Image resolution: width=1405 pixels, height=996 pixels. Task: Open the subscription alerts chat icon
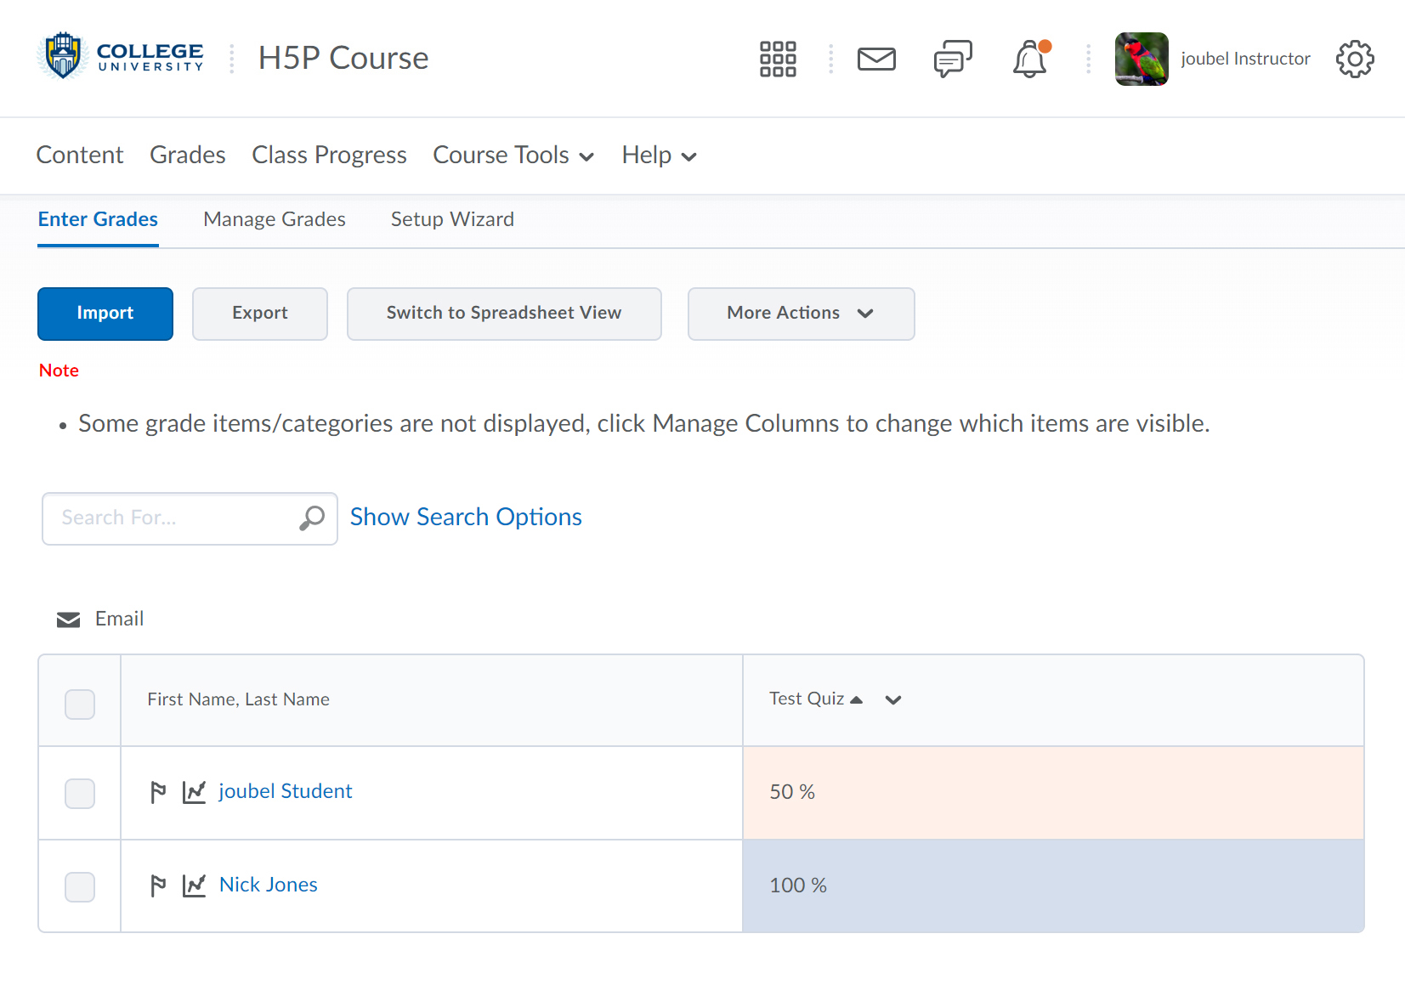coord(953,59)
